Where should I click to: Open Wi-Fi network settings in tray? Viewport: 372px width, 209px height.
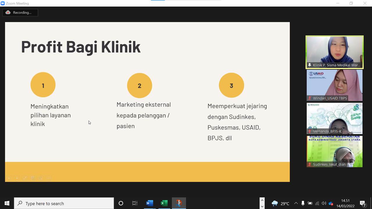(x=317, y=203)
